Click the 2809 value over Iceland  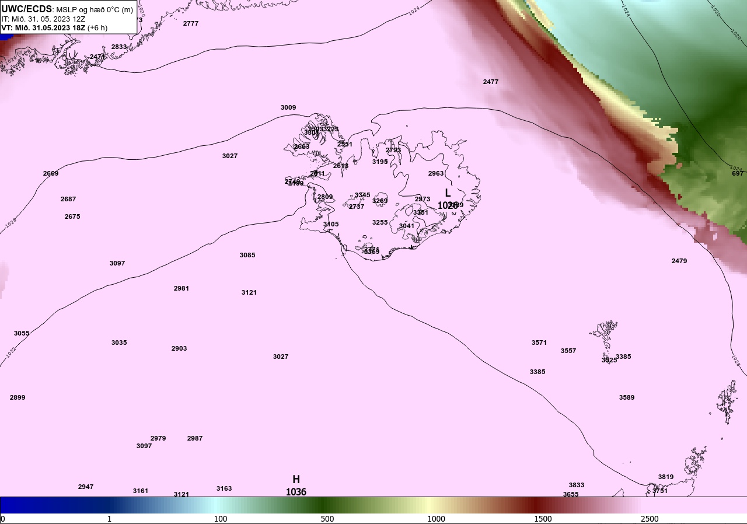(x=325, y=197)
